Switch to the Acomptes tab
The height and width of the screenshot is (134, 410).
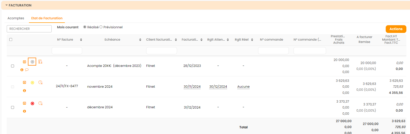click(x=16, y=18)
